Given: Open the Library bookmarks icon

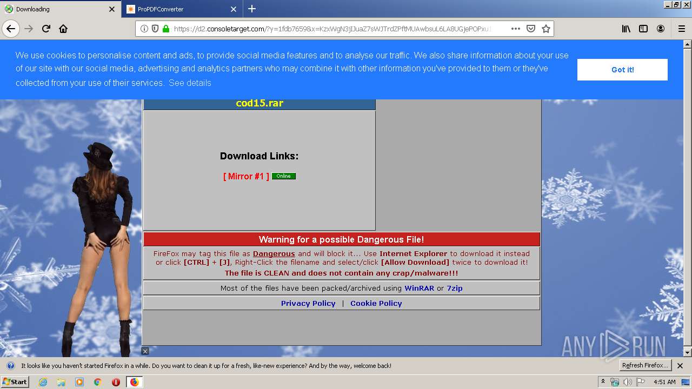Looking at the screenshot, I should (x=626, y=29).
